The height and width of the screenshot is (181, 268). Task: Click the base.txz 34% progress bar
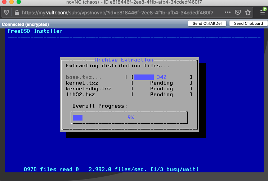pos(161,77)
